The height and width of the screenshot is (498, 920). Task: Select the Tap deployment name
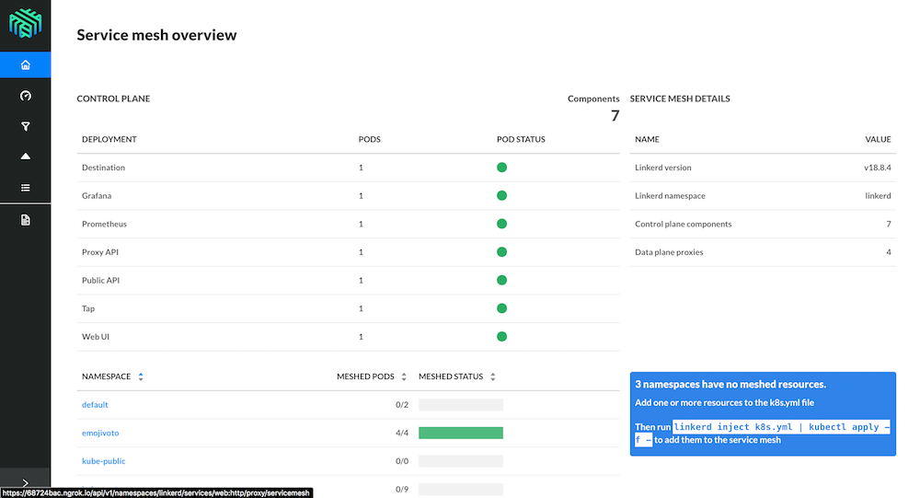[x=88, y=308]
